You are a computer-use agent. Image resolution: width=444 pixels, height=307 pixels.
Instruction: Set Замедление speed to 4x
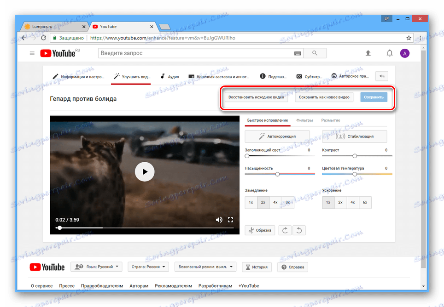point(275,202)
